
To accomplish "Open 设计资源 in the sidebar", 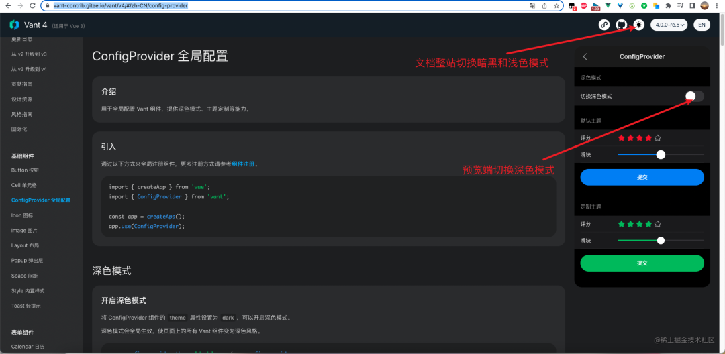I will click(x=21, y=99).
